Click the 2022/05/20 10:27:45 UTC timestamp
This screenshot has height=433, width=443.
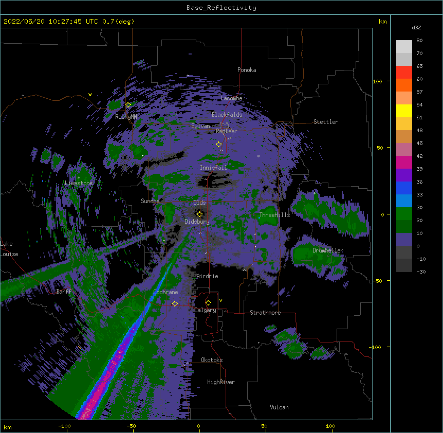coord(50,22)
